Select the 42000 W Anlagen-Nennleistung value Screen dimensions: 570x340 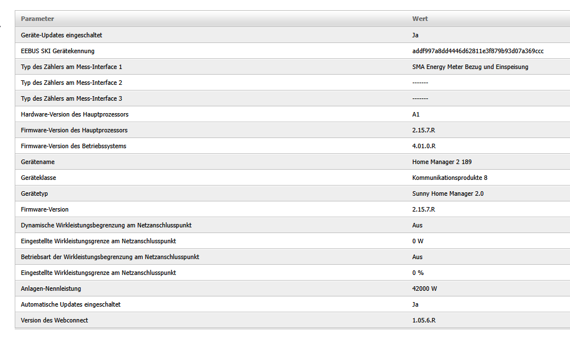425,289
